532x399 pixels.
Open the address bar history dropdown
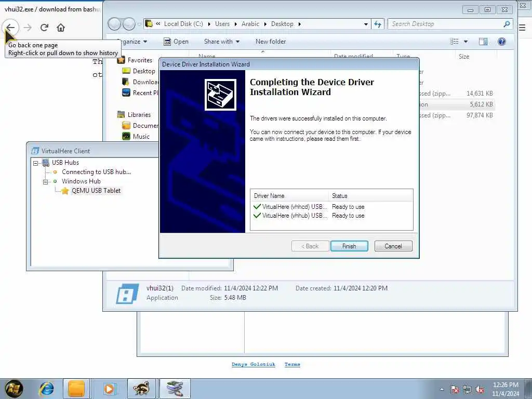click(366, 24)
